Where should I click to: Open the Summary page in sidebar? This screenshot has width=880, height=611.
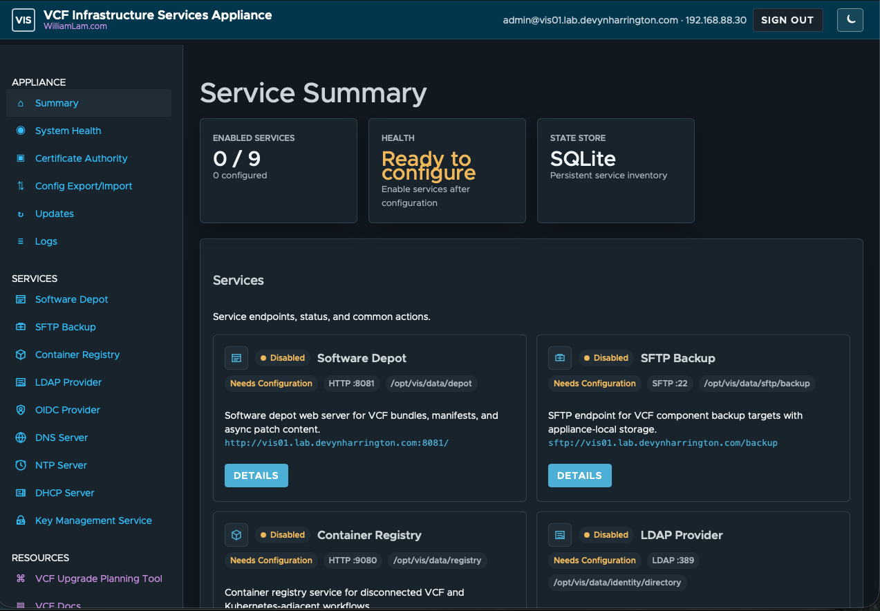point(88,103)
